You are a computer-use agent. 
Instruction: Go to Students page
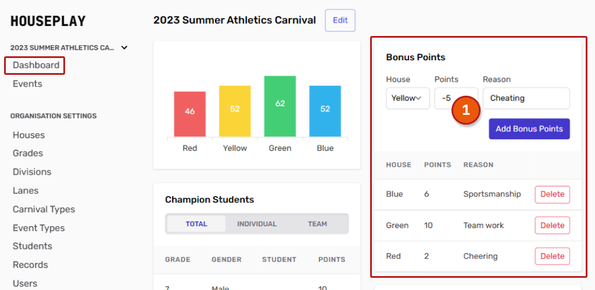coord(33,246)
